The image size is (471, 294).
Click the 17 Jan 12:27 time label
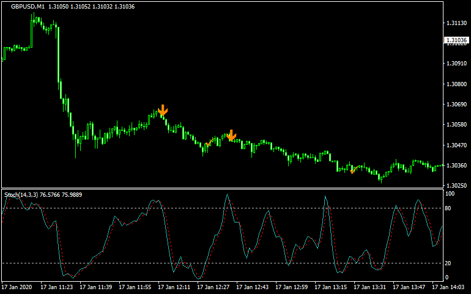[213, 287]
